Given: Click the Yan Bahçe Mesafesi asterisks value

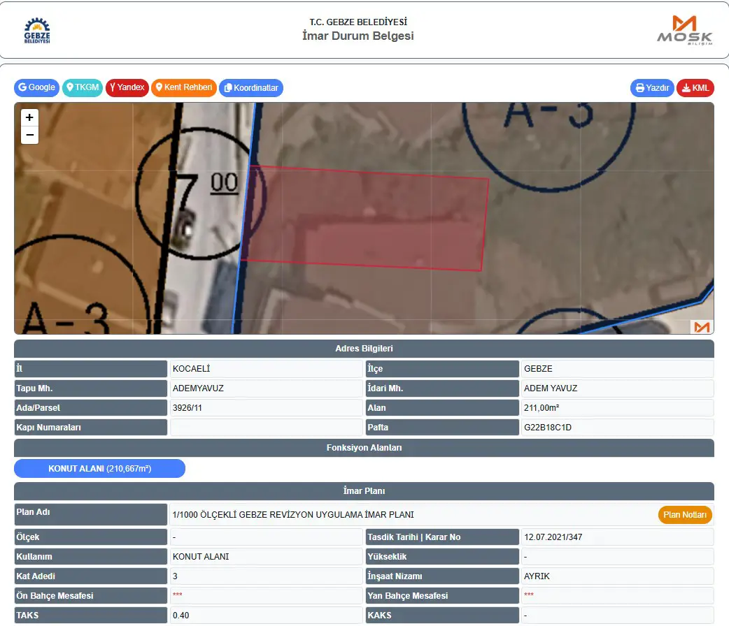Looking at the screenshot, I should click(x=529, y=595).
